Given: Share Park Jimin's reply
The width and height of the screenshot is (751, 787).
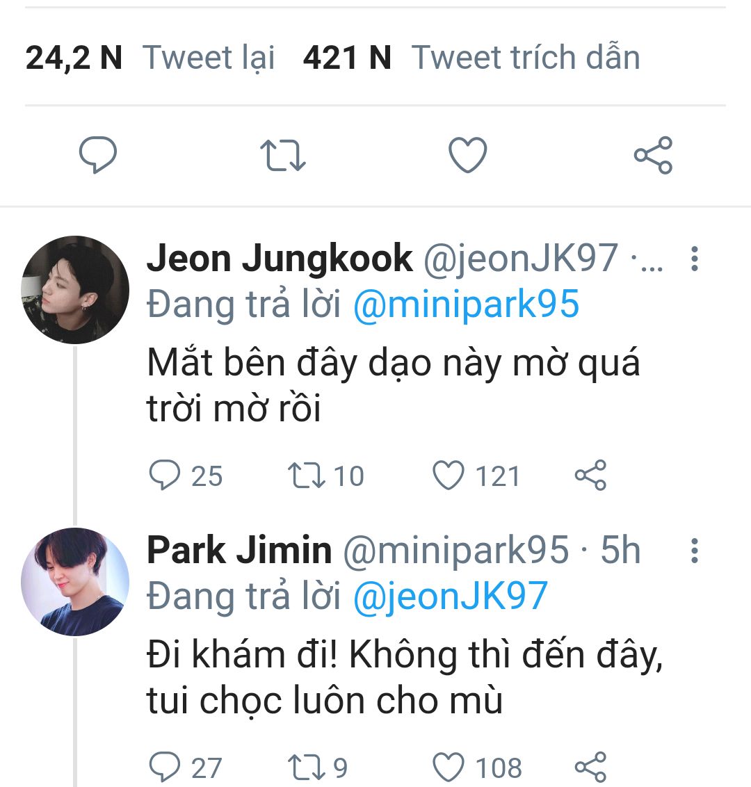Looking at the screenshot, I should tap(590, 768).
